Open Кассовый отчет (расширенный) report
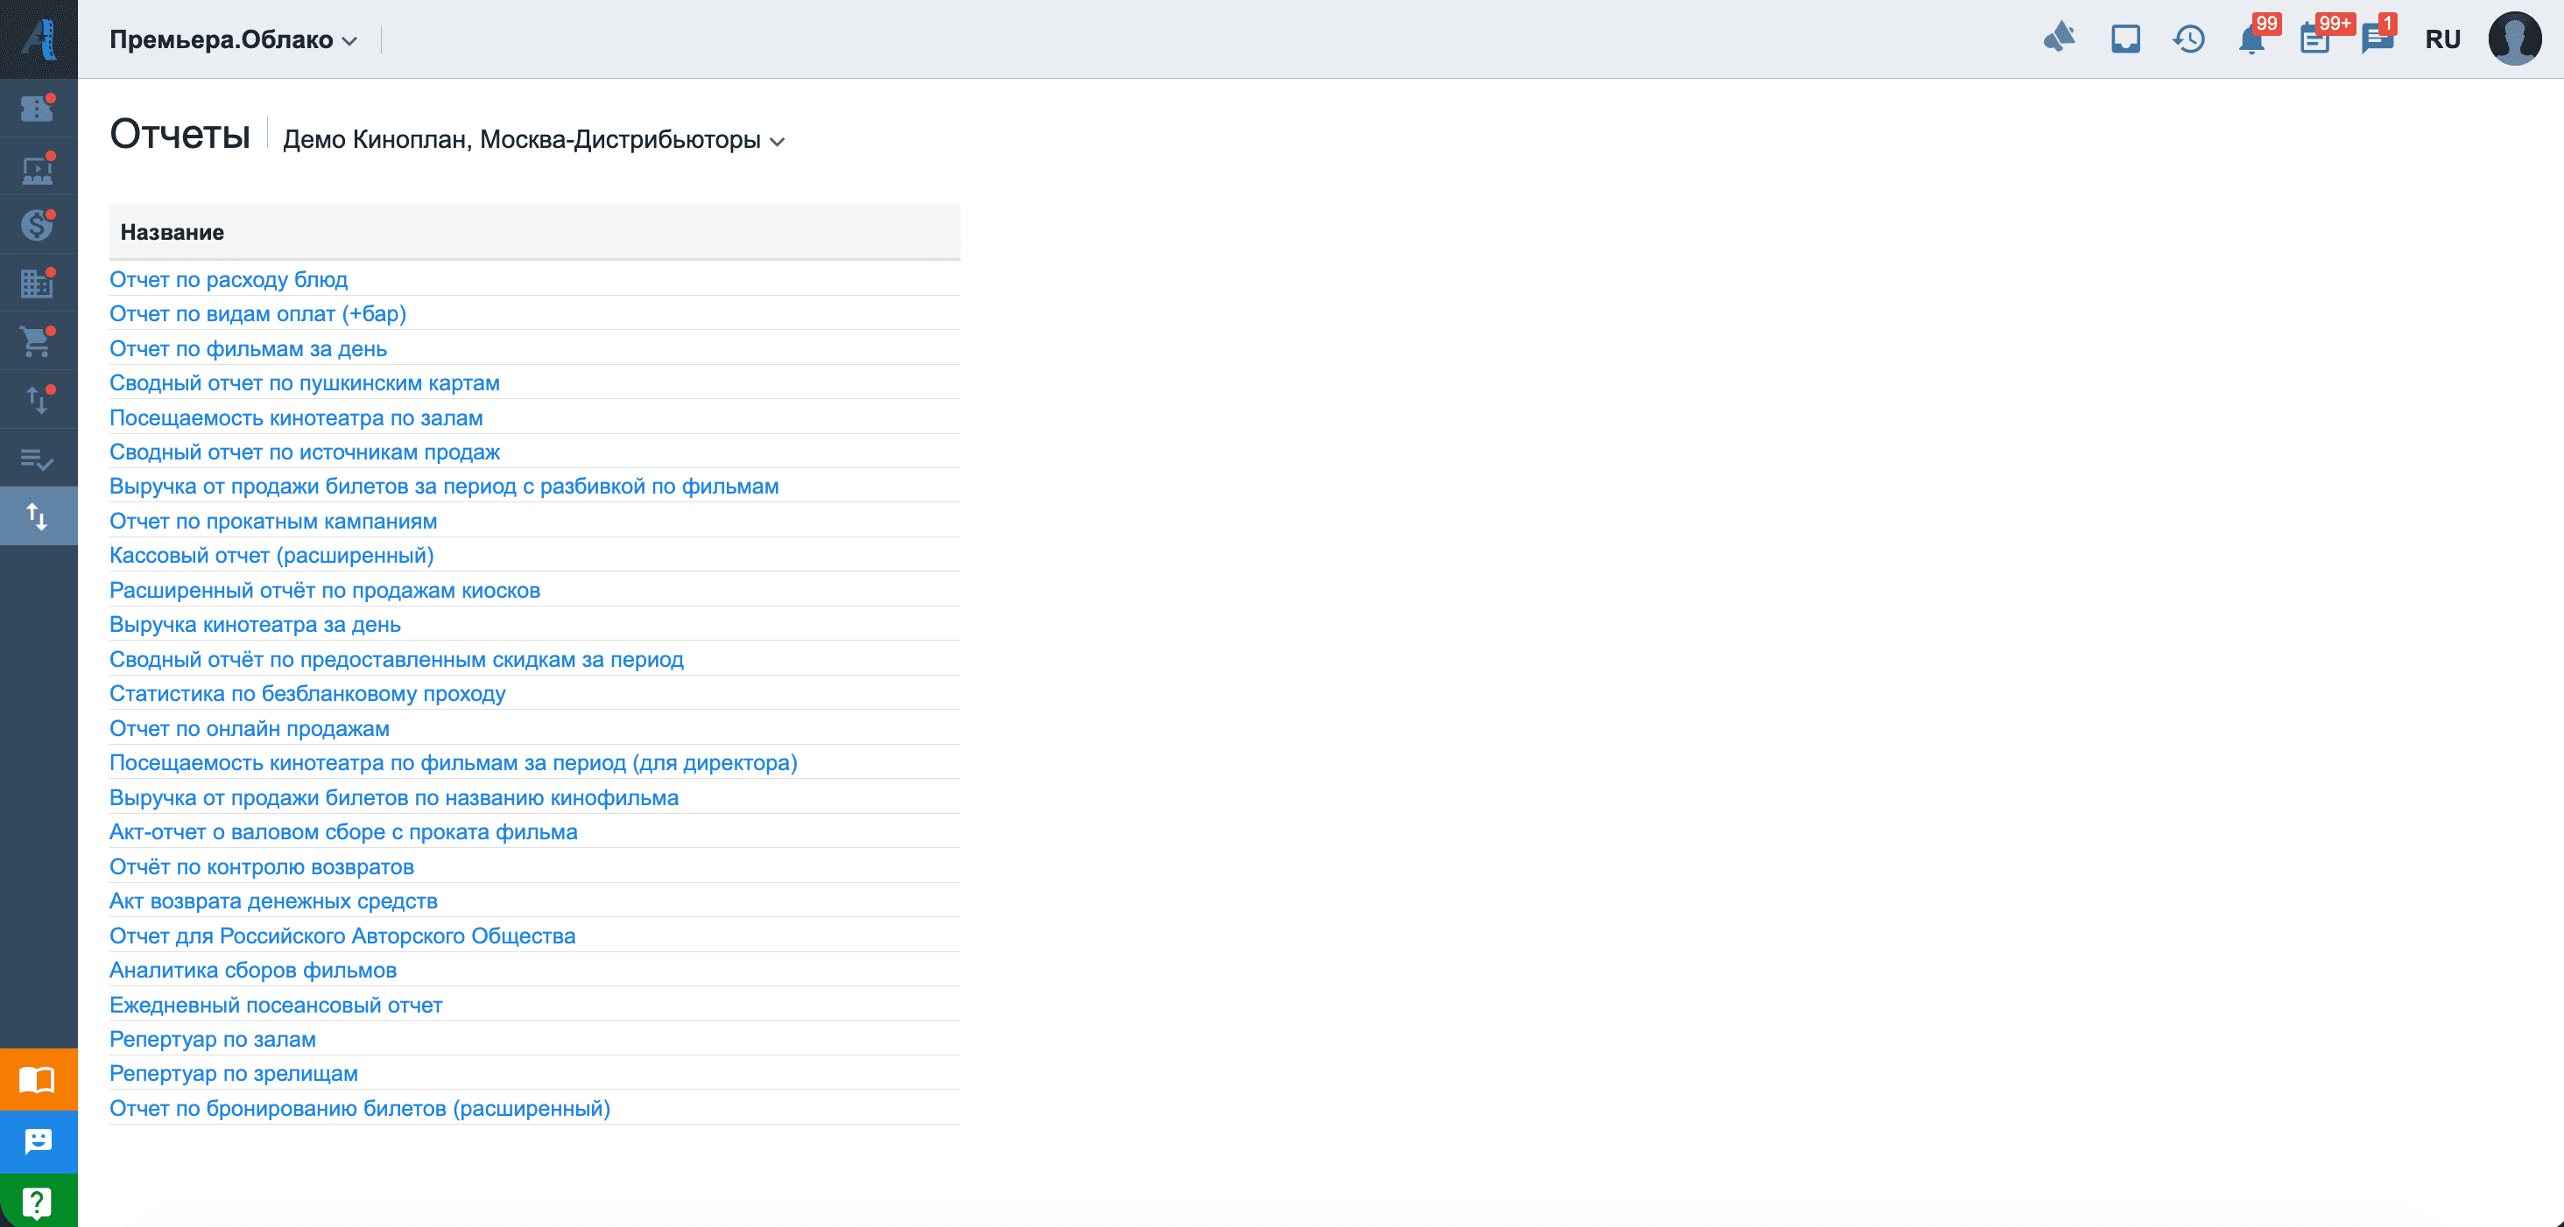 [271, 555]
